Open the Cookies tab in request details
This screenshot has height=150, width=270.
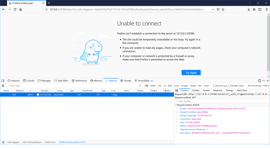(x=196, y=90)
